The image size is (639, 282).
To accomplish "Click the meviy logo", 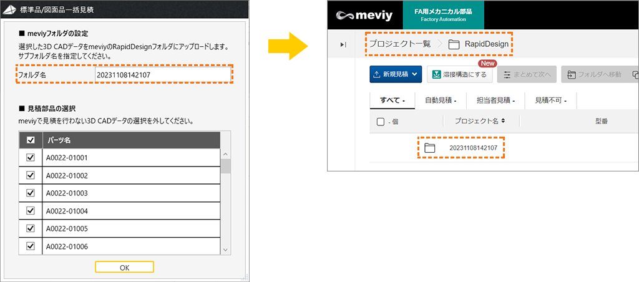I will [x=364, y=16].
